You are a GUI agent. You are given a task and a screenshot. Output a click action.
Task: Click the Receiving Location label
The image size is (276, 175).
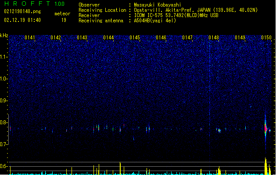click(102, 10)
